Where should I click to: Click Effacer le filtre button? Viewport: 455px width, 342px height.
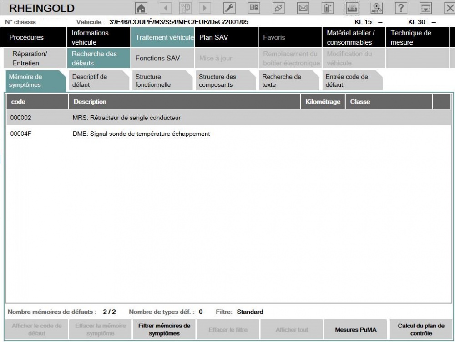[x=228, y=330]
